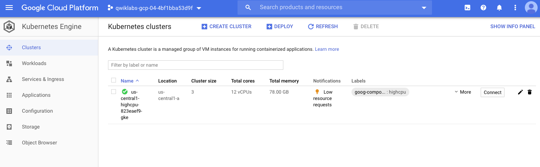The image size is (540, 167).
Task: Click the Services & Ingress icon
Action: pyautogui.click(x=9, y=79)
